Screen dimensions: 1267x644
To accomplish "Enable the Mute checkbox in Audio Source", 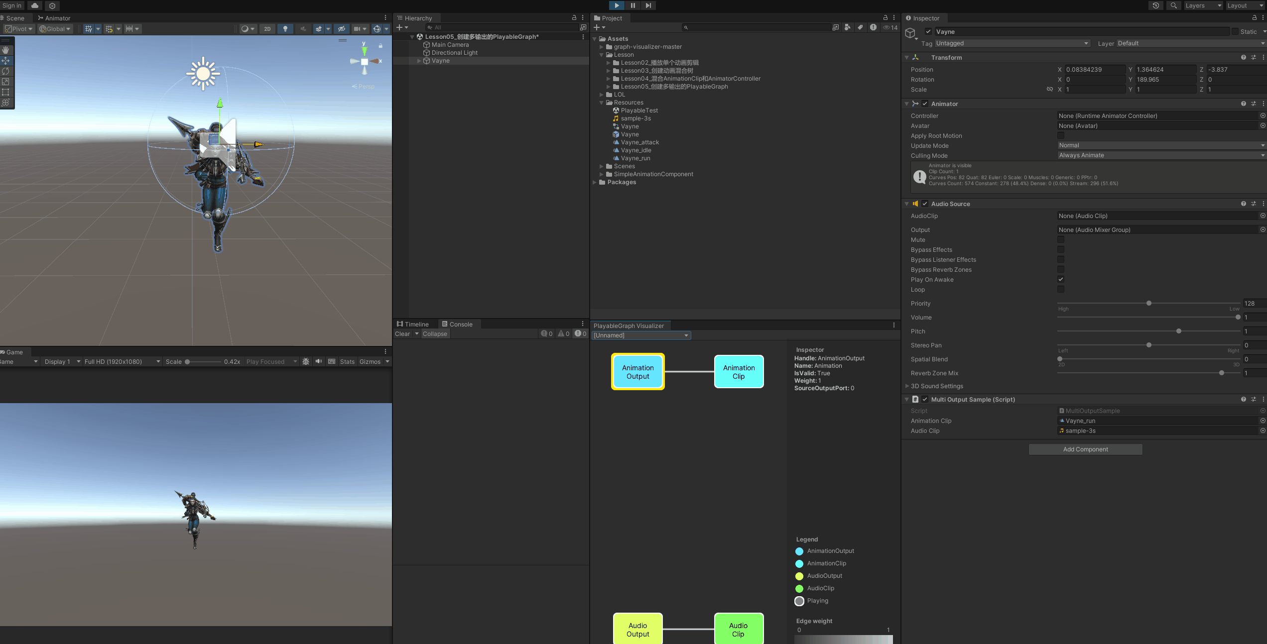I will coord(1061,239).
